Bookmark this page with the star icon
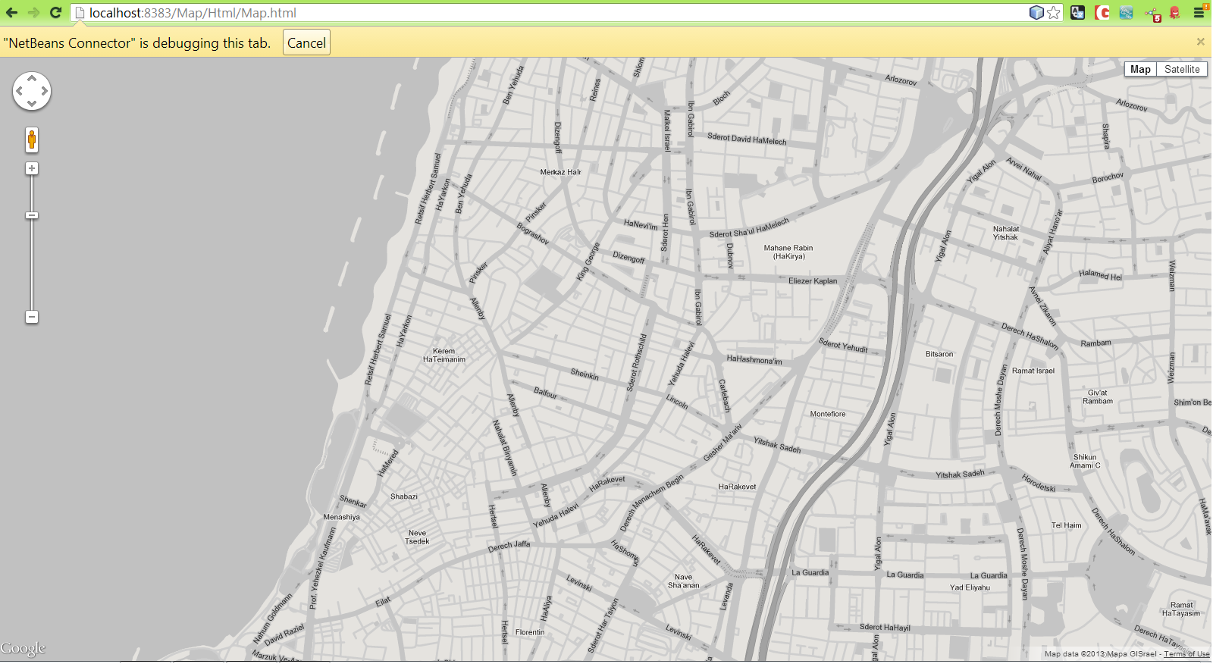The height and width of the screenshot is (664, 1213). click(x=1054, y=13)
